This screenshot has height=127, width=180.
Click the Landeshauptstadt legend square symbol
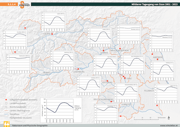click(x=6, y=103)
